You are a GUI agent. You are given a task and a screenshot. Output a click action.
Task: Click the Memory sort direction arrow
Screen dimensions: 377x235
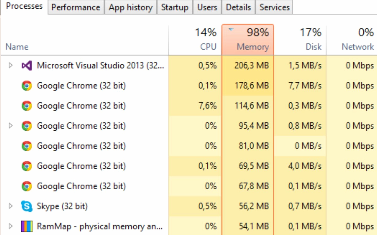pos(231,30)
